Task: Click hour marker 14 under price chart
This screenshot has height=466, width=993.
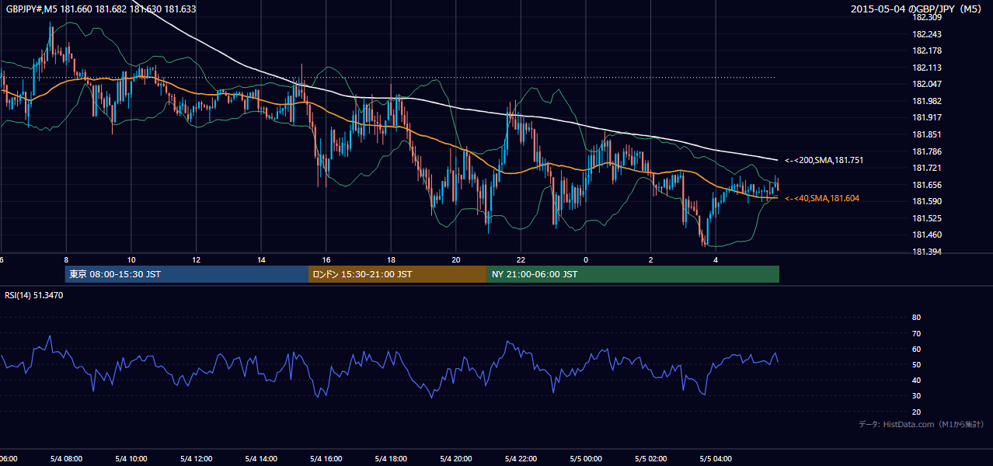Action: (x=261, y=259)
